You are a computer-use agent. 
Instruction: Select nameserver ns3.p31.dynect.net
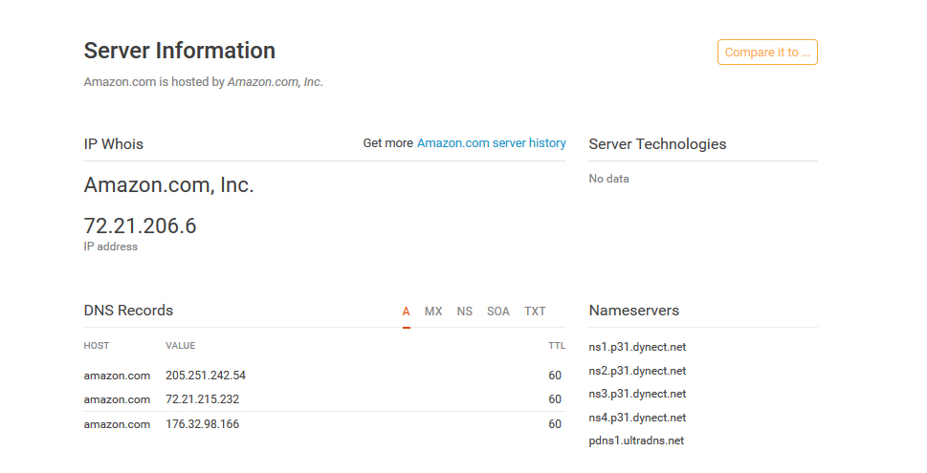(637, 394)
